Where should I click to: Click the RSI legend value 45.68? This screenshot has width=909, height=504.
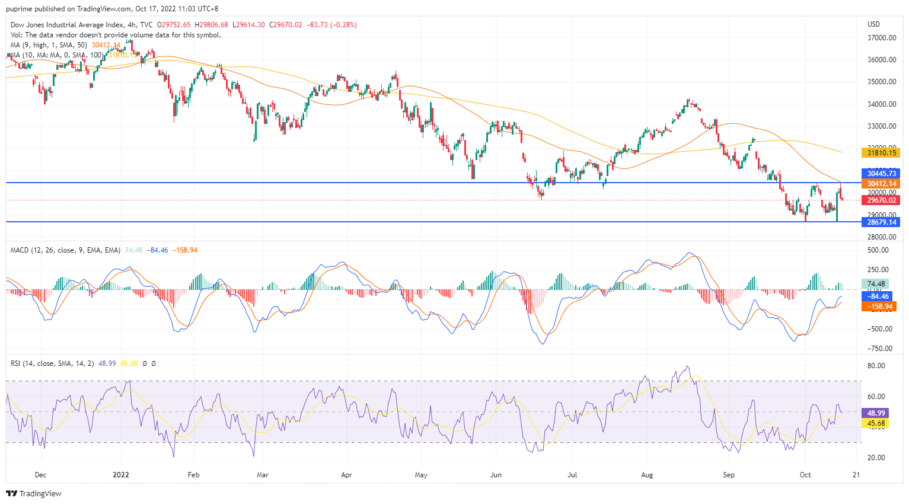129,363
